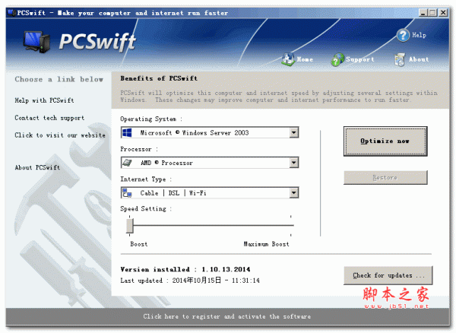
Task: Click the Speed Setting label
Action: pyautogui.click(x=146, y=209)
